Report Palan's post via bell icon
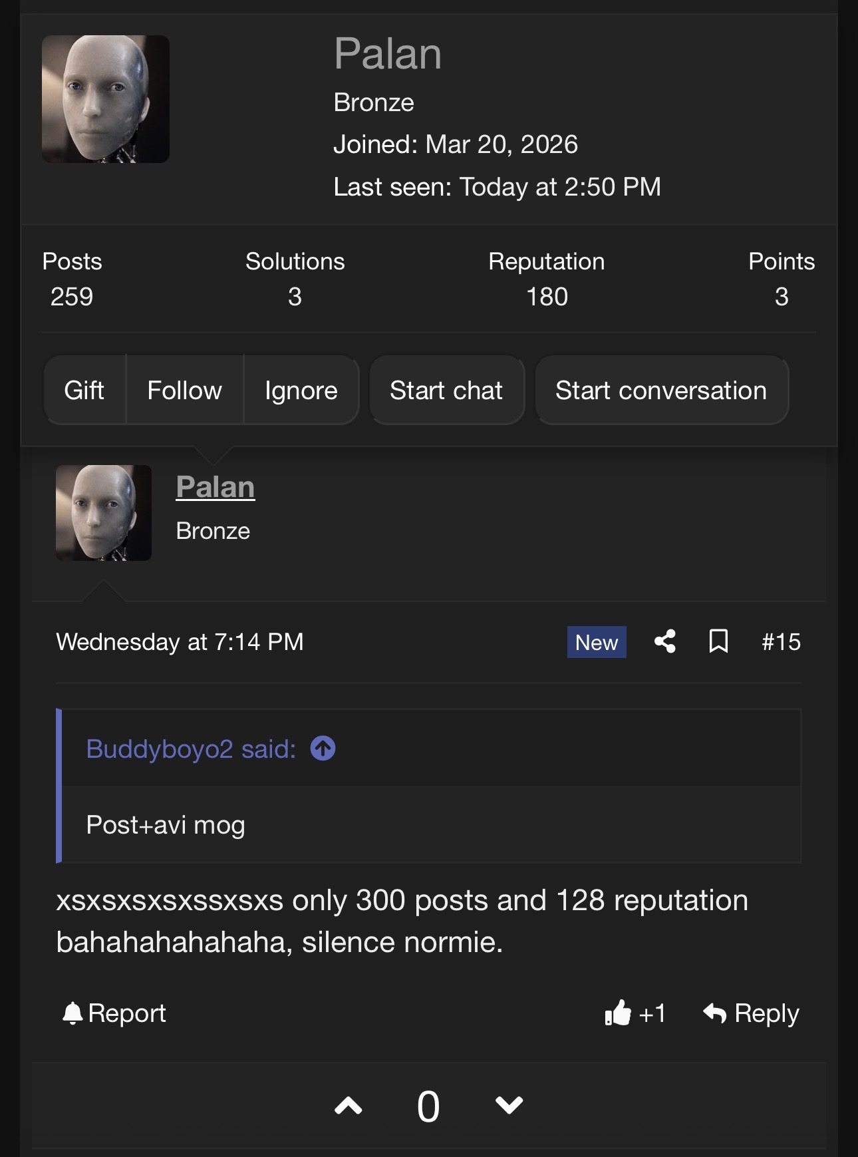858x1157 pixels. pyautogui.click(x=113, y=1013)
